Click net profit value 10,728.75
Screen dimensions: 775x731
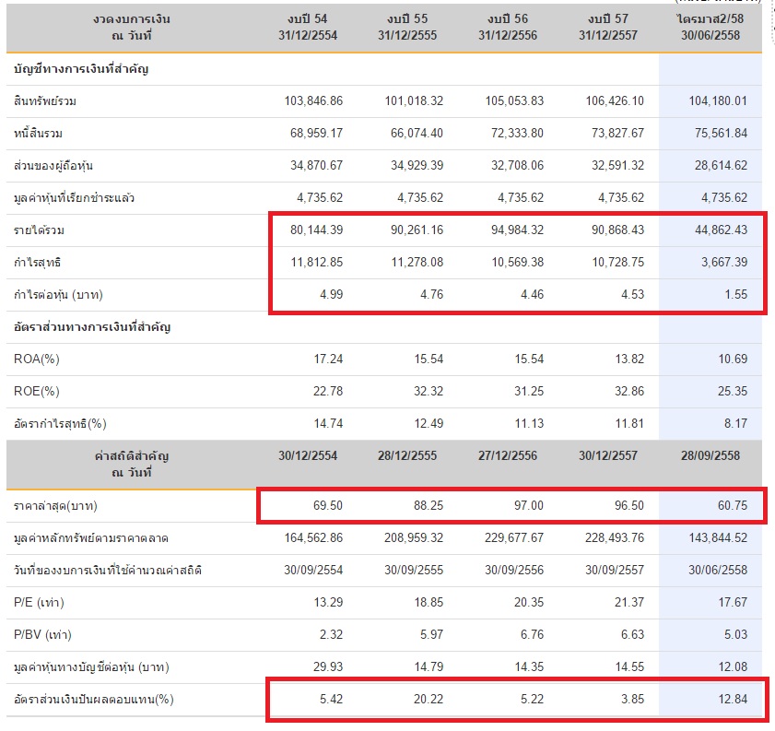point(618,262)
